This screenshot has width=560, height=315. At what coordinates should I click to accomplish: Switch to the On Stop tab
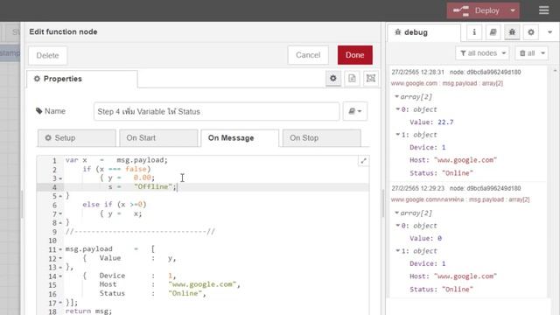pyautogui.click(x=321, y=138)
